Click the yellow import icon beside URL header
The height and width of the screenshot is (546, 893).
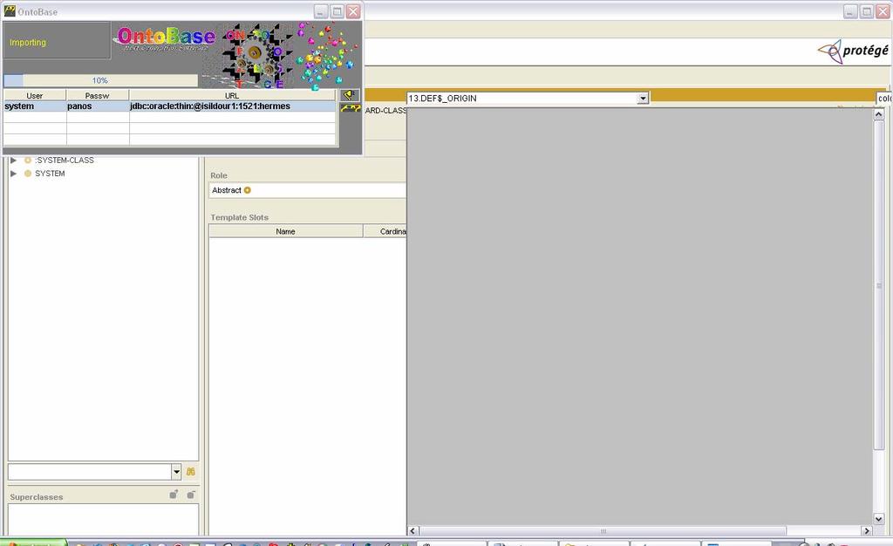tap(349, 94)
